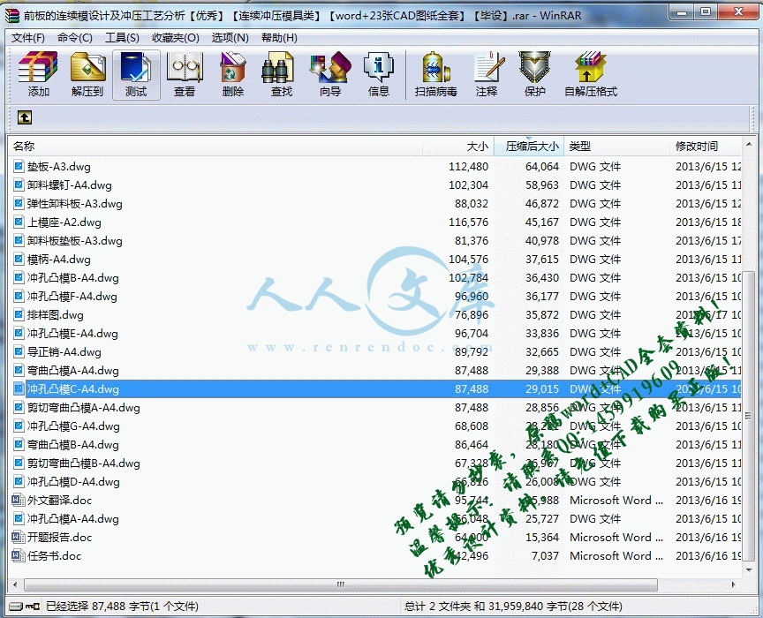Select file 卸料板垫板-A3.dwg

(75, 240)
